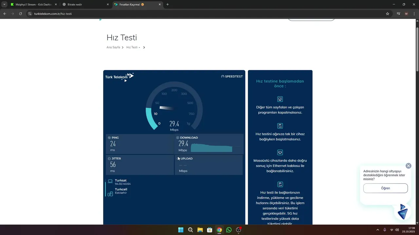Open File Explorer from the taskbar
This screenshot has width=419, height=235.
(x=200, y=230)
